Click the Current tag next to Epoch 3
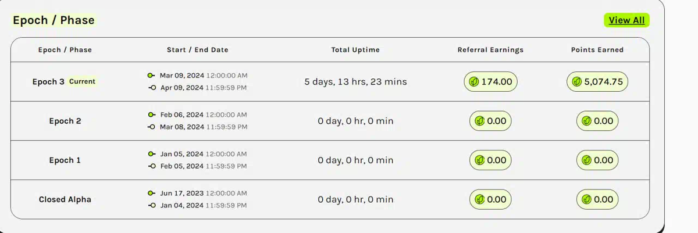 pyautogui.click(x=82, y=82)
